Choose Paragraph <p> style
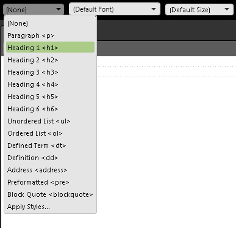236x228 pixels. [x=50, y=35]
